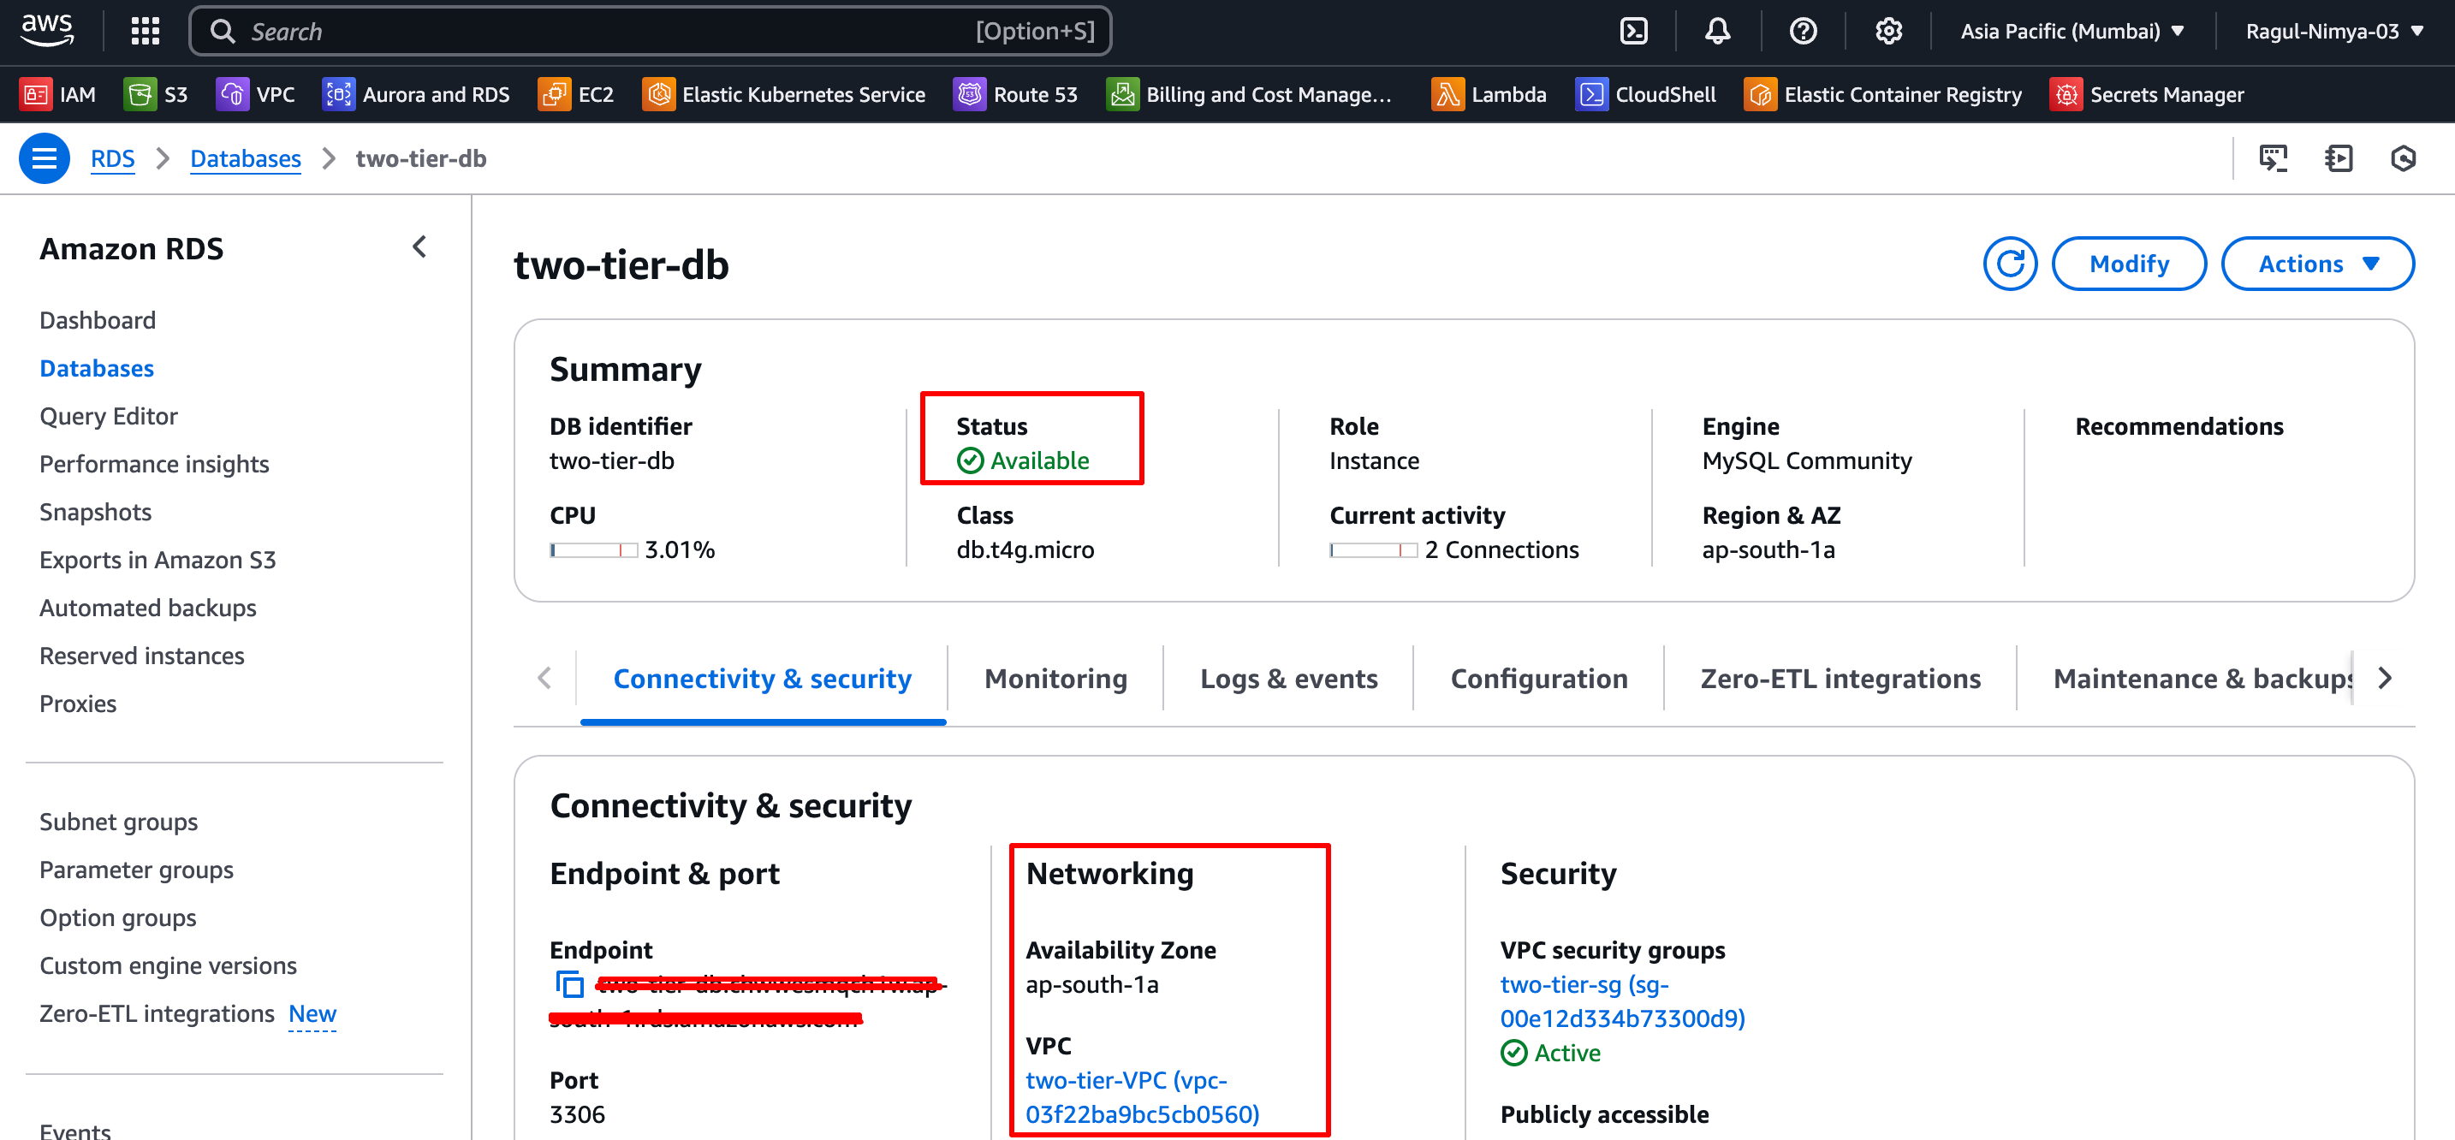2455x1140 pixels.
Task: Open Exports in Amazon S3
Action: [158, 560]
